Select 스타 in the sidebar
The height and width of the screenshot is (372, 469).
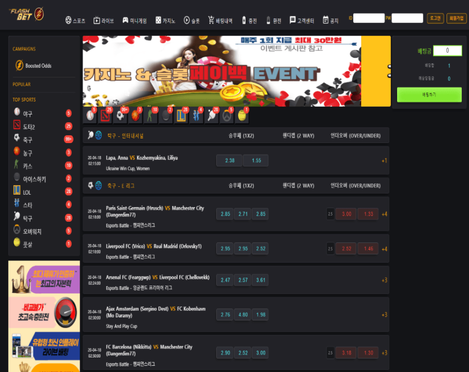click(43, 205)
